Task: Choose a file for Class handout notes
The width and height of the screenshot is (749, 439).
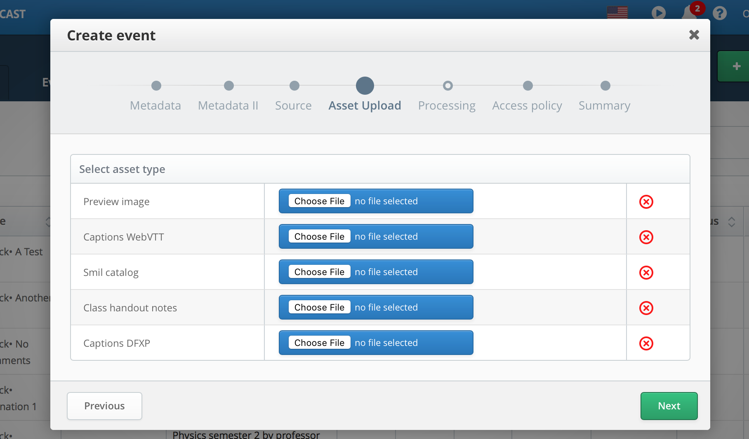Action: tap(319, 307)
